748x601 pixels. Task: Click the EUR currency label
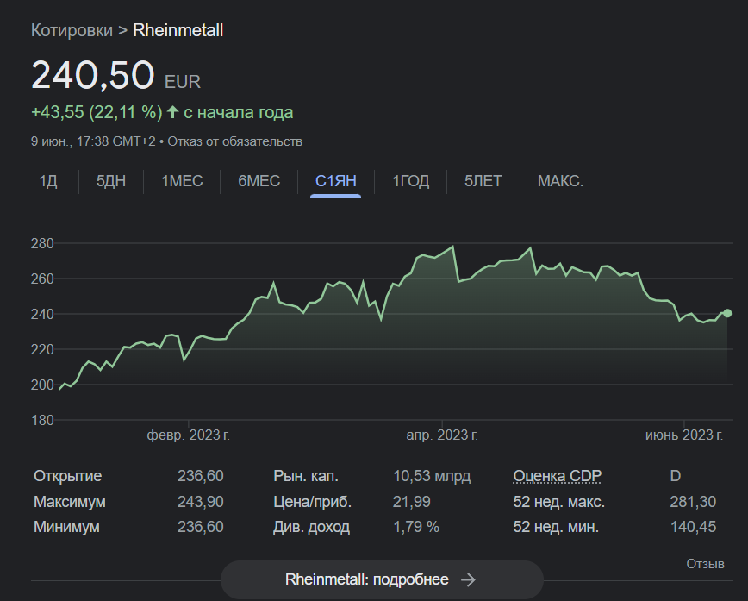183,82
